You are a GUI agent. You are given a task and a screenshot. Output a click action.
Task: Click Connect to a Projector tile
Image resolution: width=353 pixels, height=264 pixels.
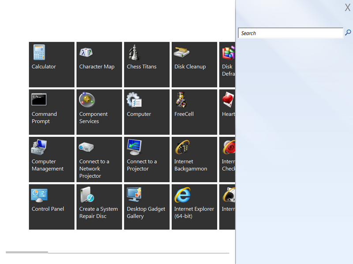pos(147,159)
